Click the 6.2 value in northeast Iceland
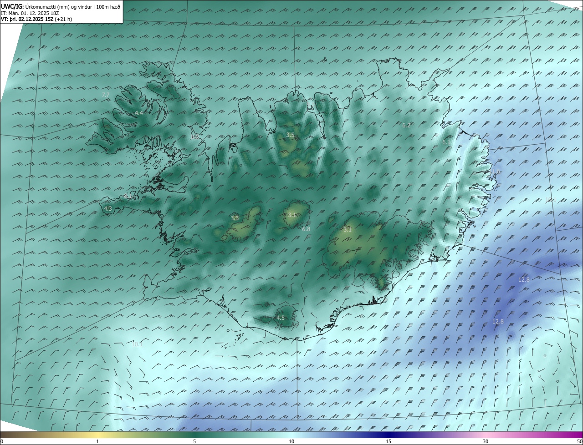 coord(407,125)
